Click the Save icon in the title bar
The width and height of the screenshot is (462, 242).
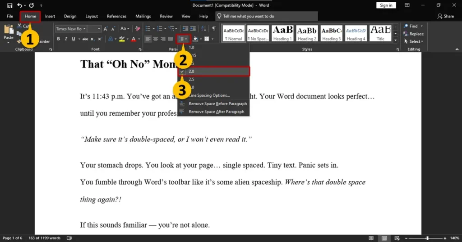click(x=10, y=5)
